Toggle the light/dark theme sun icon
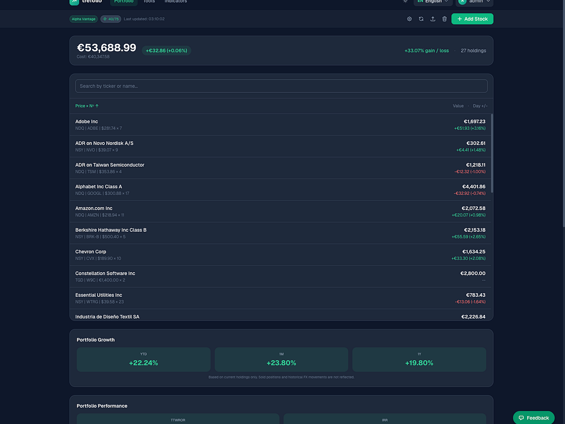Image resolution: width=565 pixels, height=424 pixels. click(x=405, y=2)
